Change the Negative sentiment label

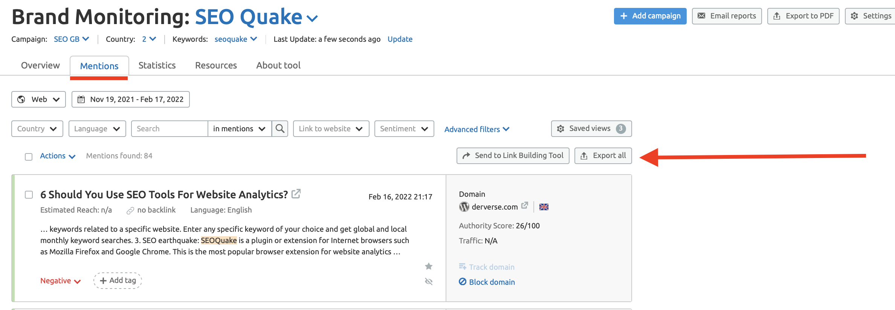(x=60, y=281)
